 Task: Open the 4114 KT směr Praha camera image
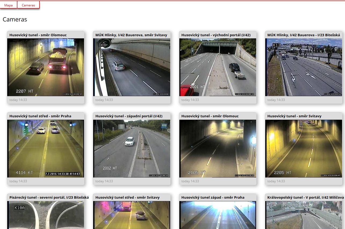46,148
